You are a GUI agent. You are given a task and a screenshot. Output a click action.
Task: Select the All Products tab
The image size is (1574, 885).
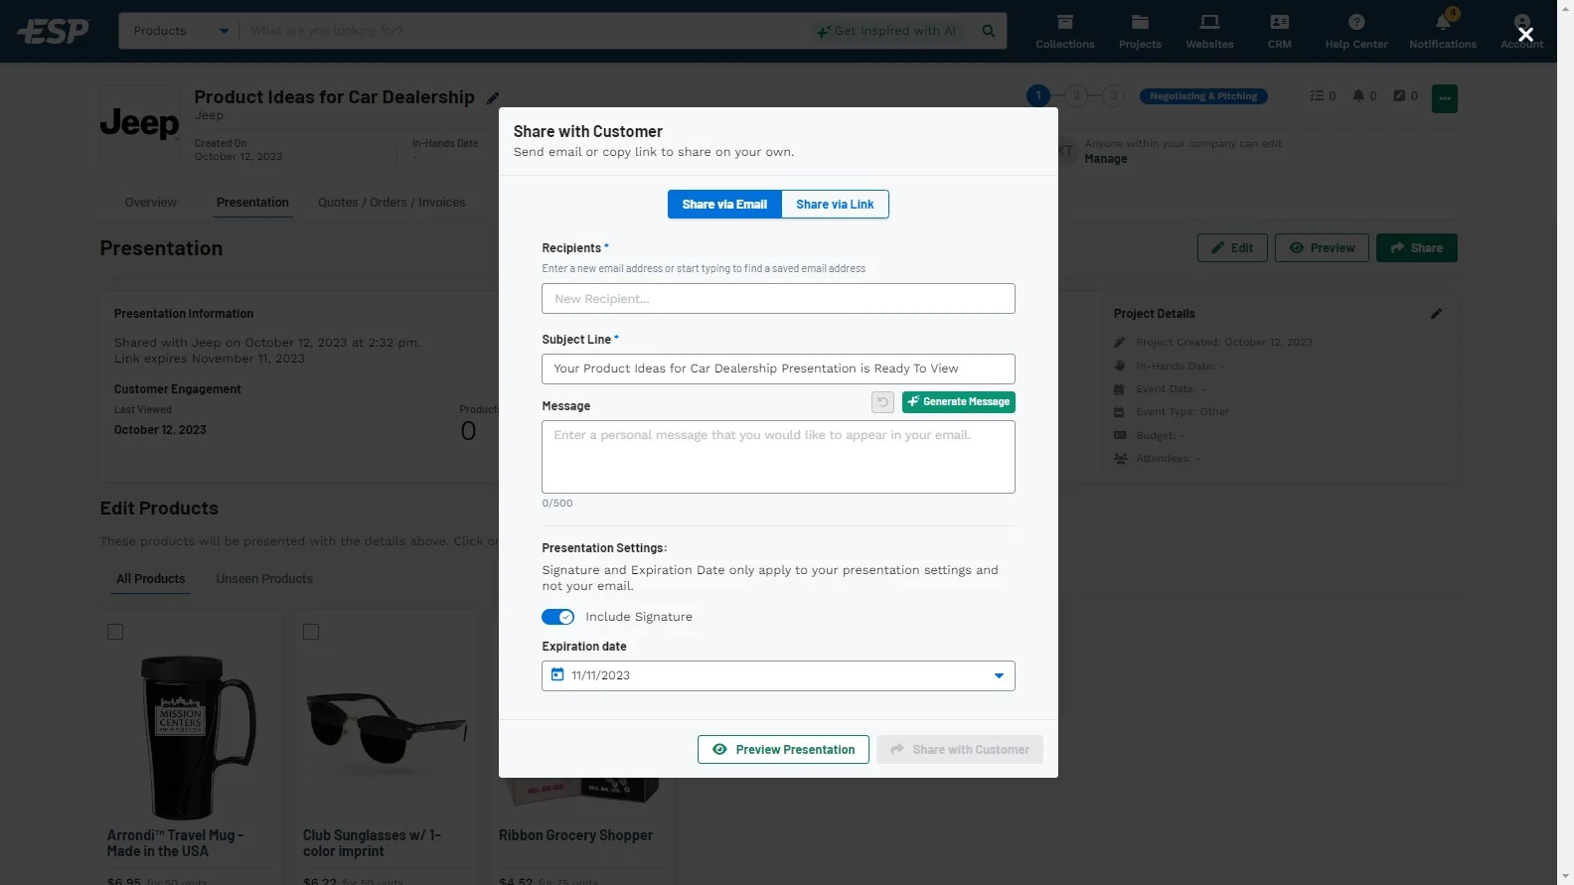pos(150,579)
